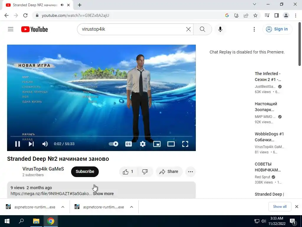Bookmark this tab with star
This screenshot has width=302, height=227.
click(x=255, y=15)
